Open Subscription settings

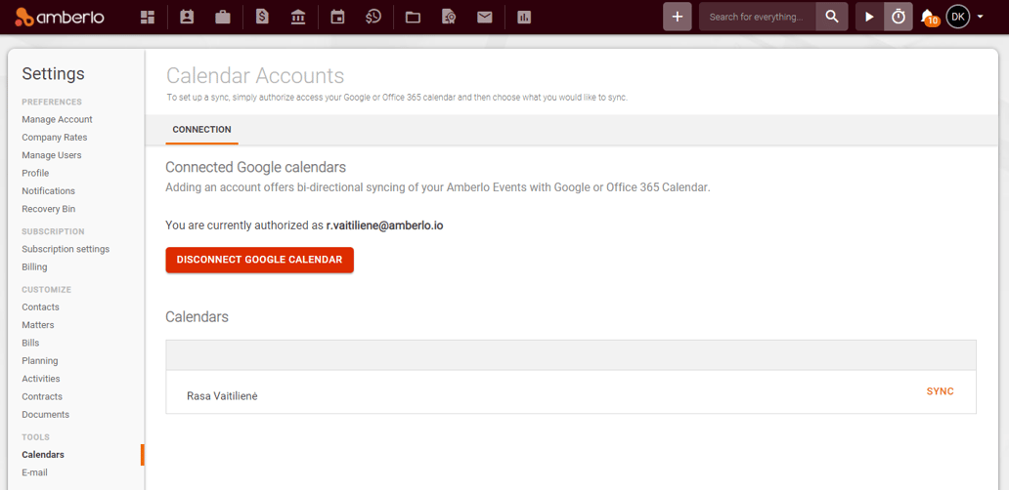[x=66, y=249]
